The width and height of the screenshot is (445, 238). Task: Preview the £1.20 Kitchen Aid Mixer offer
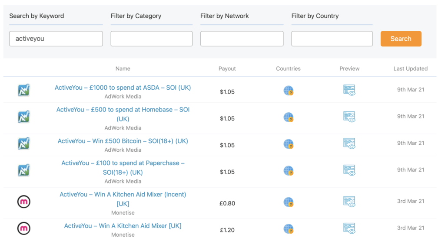pyautogui.click(x=349, y=228)
